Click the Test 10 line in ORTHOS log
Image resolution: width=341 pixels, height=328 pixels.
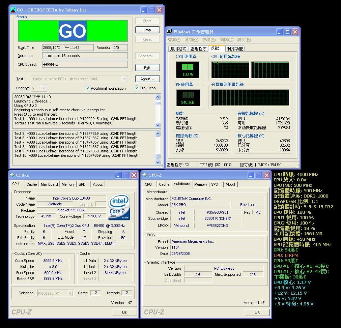[x=78, y=155]
